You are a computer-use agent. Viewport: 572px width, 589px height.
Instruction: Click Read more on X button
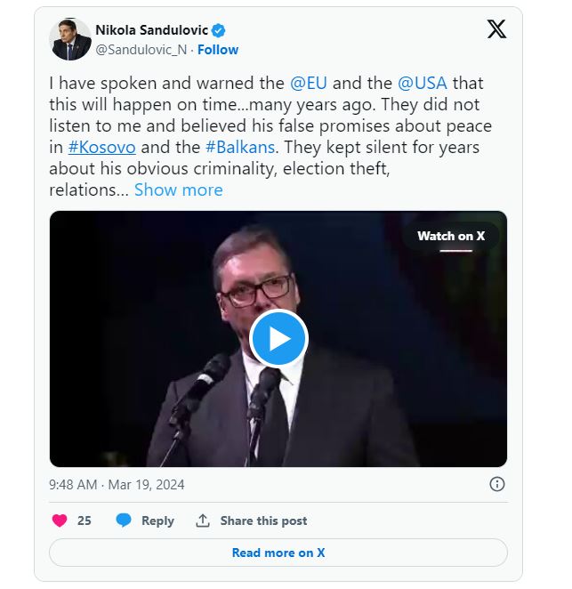click(278, 553)
